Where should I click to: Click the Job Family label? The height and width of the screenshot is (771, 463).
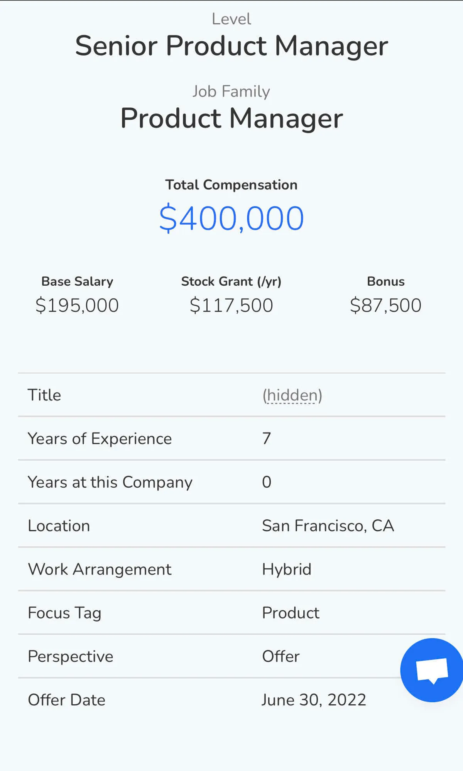pos(231,92)
